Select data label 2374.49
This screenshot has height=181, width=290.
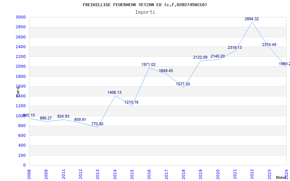point(269,45)
